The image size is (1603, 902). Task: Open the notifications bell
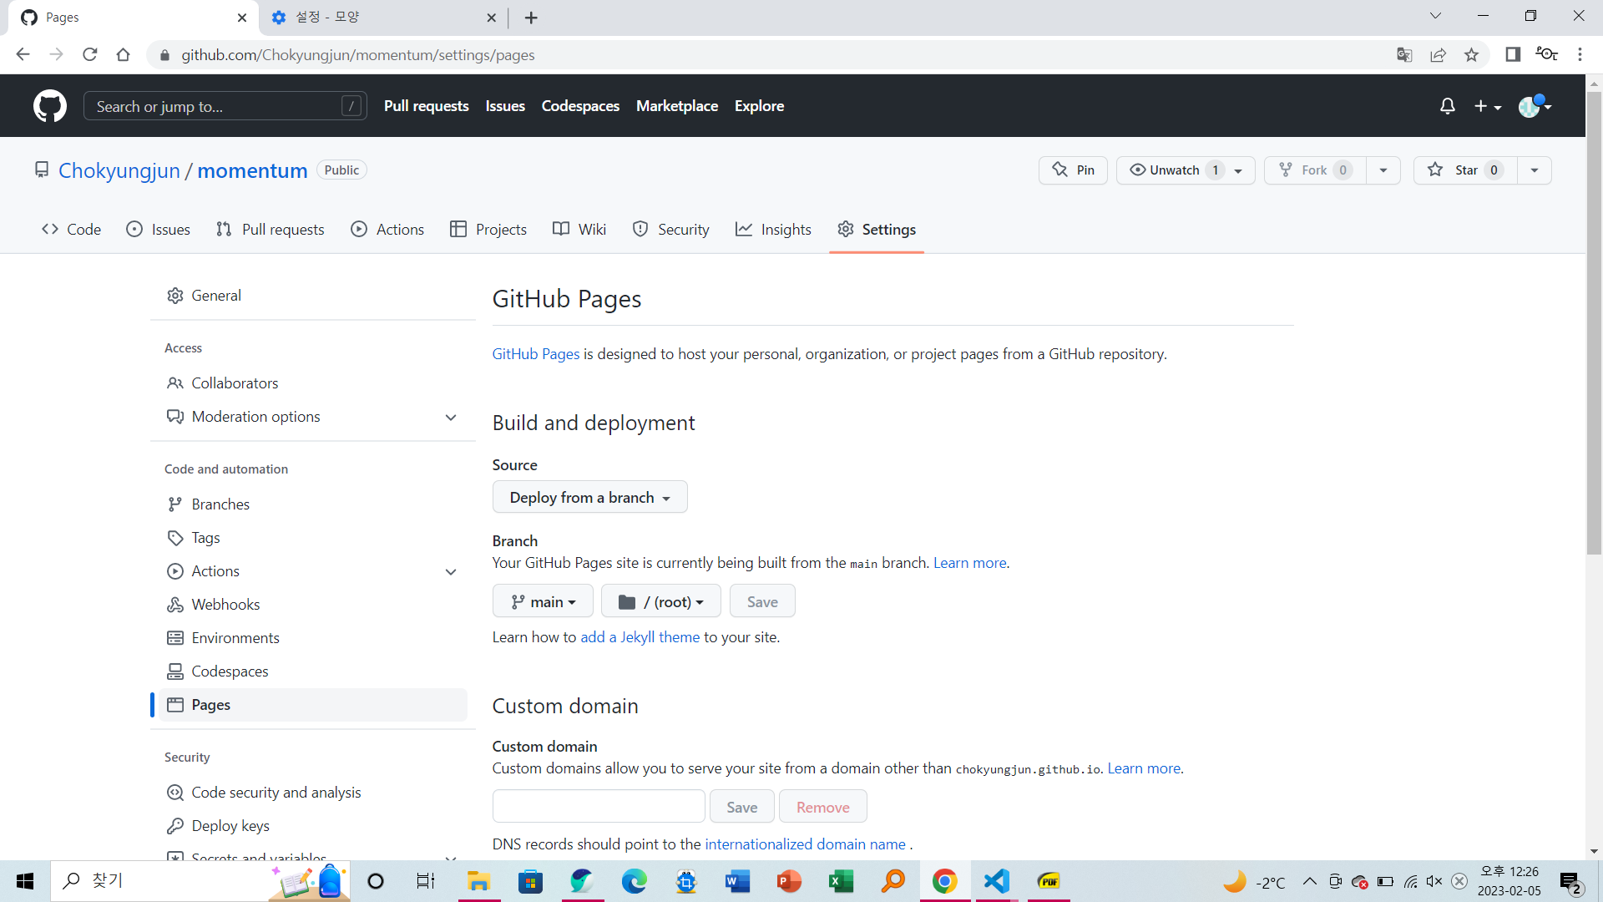pyautogui.click(x=1448, y=106)
